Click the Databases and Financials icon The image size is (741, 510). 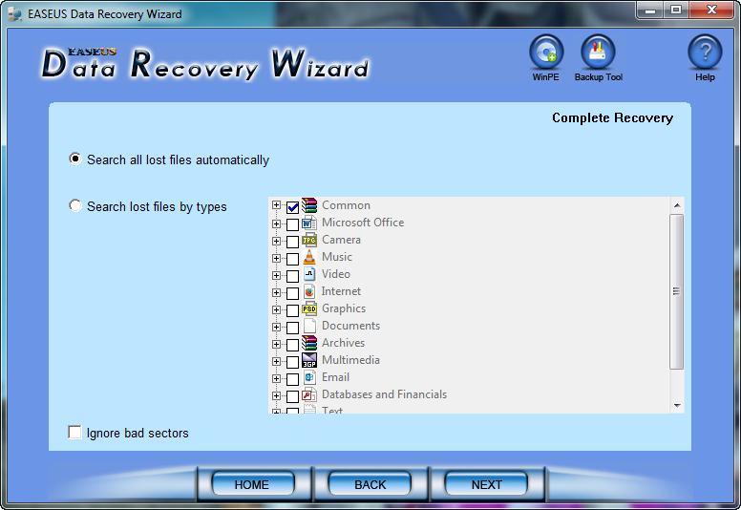(x=309, y=394)
